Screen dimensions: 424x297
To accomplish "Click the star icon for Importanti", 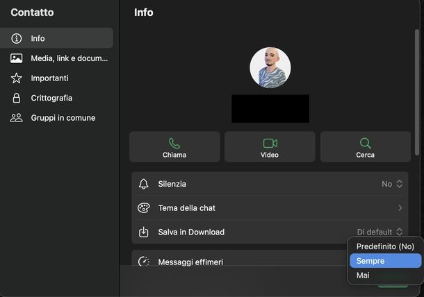I will click(17, 78).
